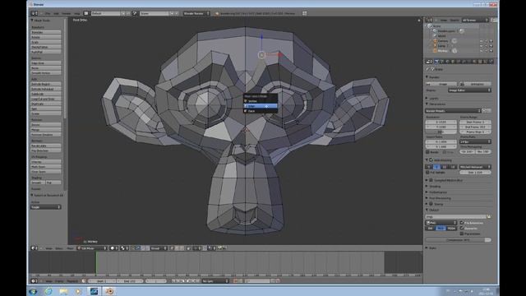Select Monkey object in the outliner
This screenshot has width=526, height=296.
pos(442,51)
